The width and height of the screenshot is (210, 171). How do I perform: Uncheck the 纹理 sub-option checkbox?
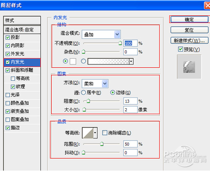click(13, 87)
